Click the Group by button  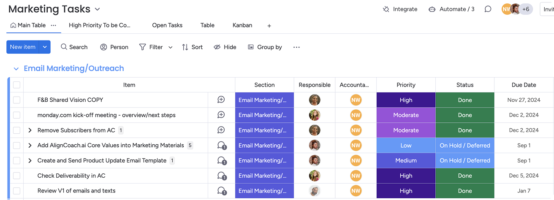click(x=265, y=47)
